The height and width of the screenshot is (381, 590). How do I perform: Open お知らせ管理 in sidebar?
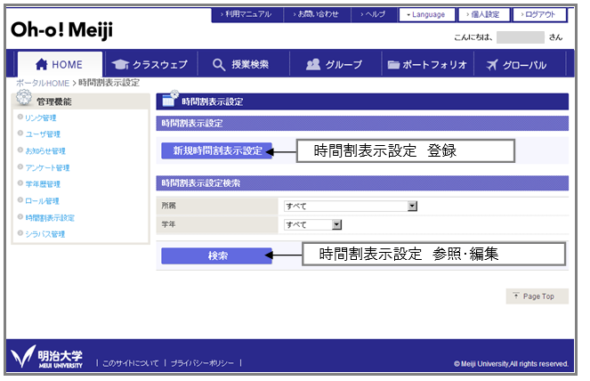[x=45, y=151]
